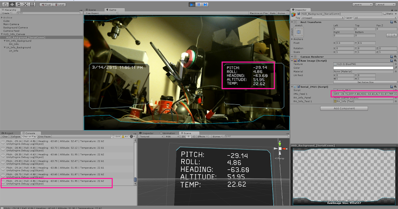Select the Hand tool
The image size is (398, 209).
pos(6,5)
